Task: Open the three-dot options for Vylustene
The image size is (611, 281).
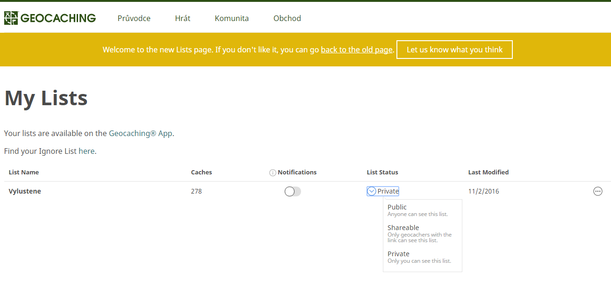Action: [x=597, y=191]
